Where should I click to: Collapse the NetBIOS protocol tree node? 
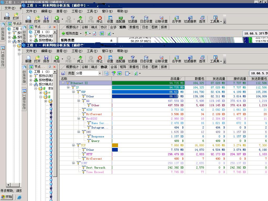pos(79,119)
